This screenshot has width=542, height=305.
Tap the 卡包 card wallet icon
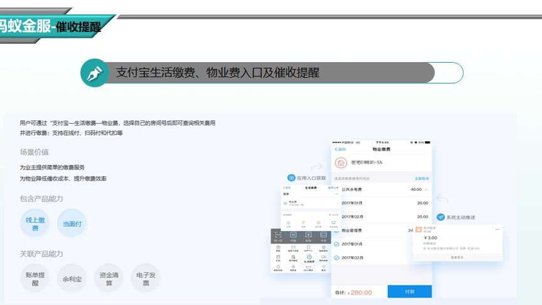coord(324,235)
